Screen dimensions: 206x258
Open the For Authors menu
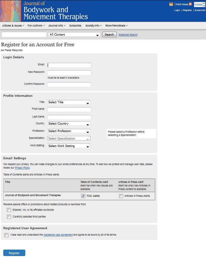coord(36,26)
